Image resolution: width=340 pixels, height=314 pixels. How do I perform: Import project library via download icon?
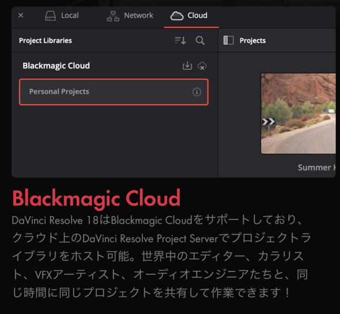click(187, 66)
